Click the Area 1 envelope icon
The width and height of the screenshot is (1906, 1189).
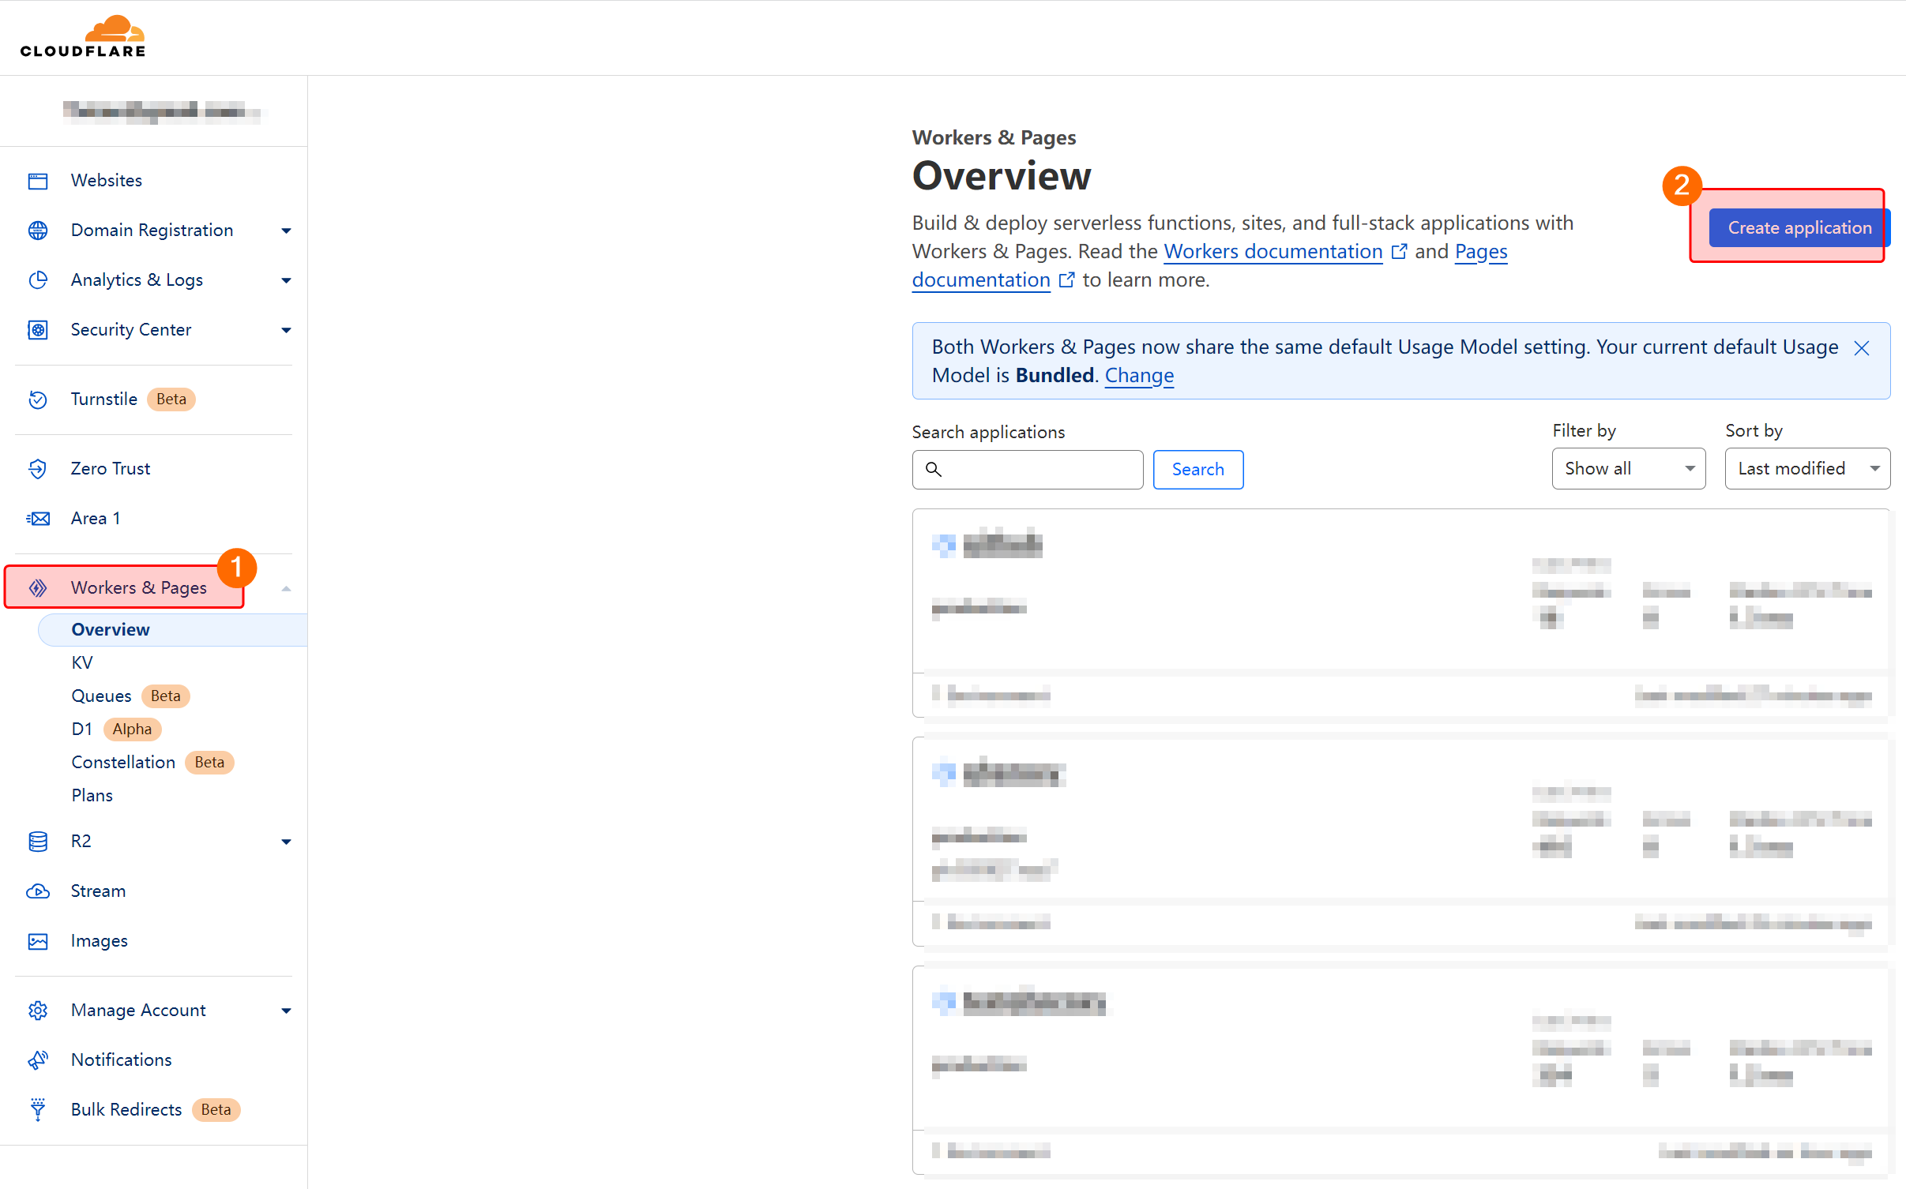point(38,519)
